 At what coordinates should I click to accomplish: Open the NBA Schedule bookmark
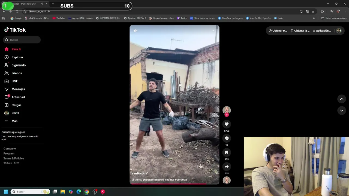pyautogui.click(x=37, y=18)
